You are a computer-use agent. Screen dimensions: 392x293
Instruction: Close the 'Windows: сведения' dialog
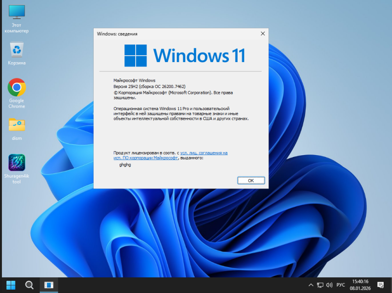pos(263,34)
